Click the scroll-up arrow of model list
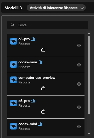The width and height of the screenshot is (94, 138). pyautogui.click(x=89, y=33)
